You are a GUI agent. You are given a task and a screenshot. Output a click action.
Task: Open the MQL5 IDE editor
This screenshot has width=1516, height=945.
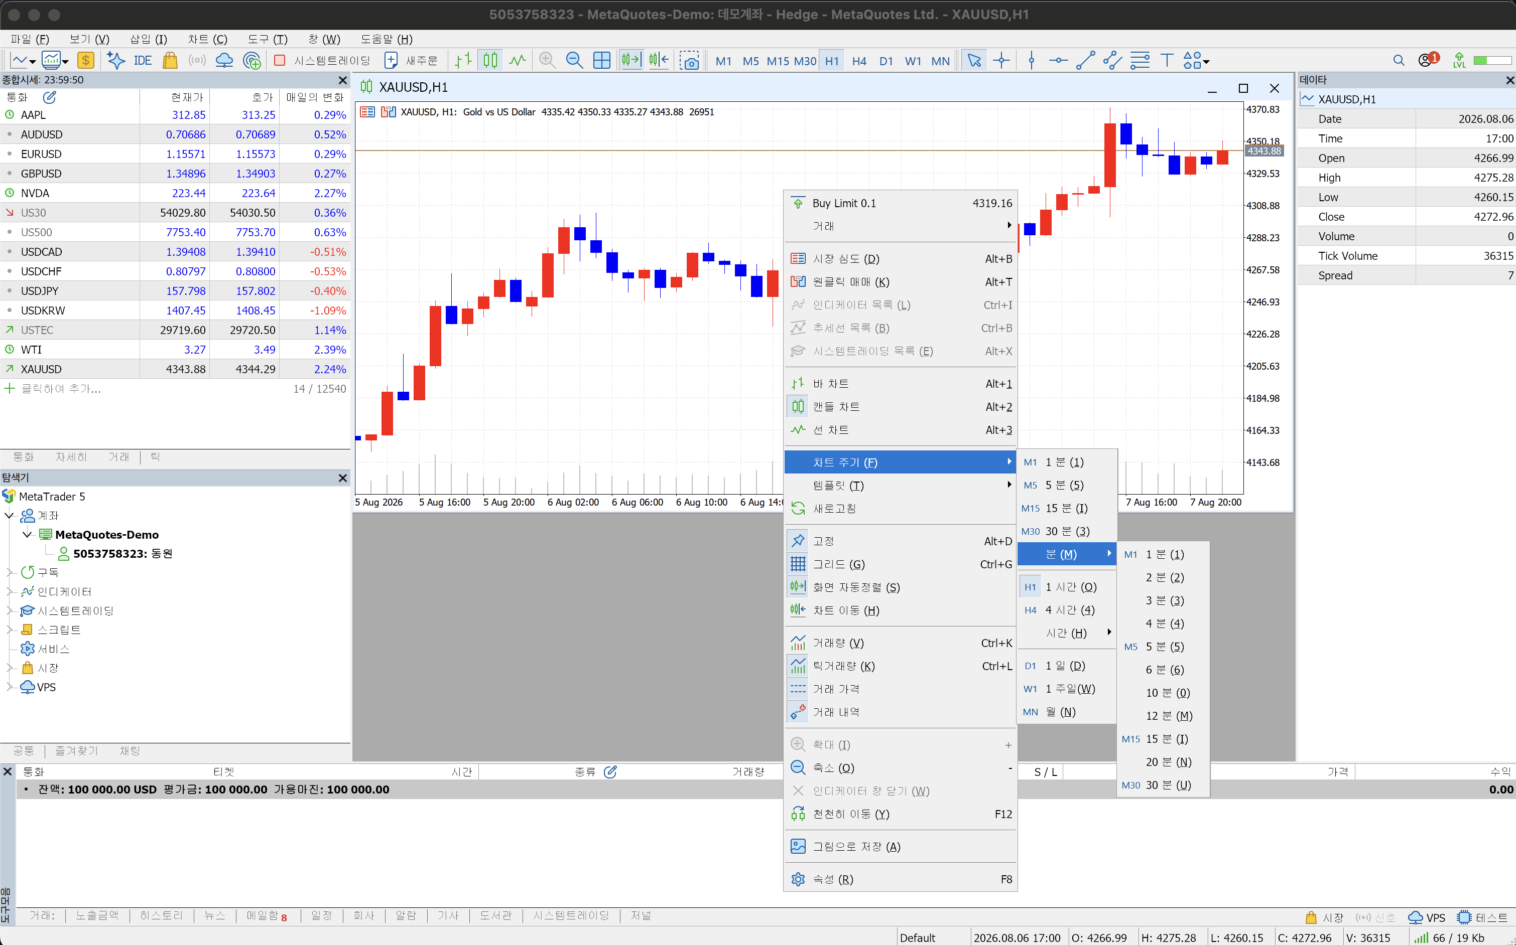pyautogui.click(x=143, y=61)
